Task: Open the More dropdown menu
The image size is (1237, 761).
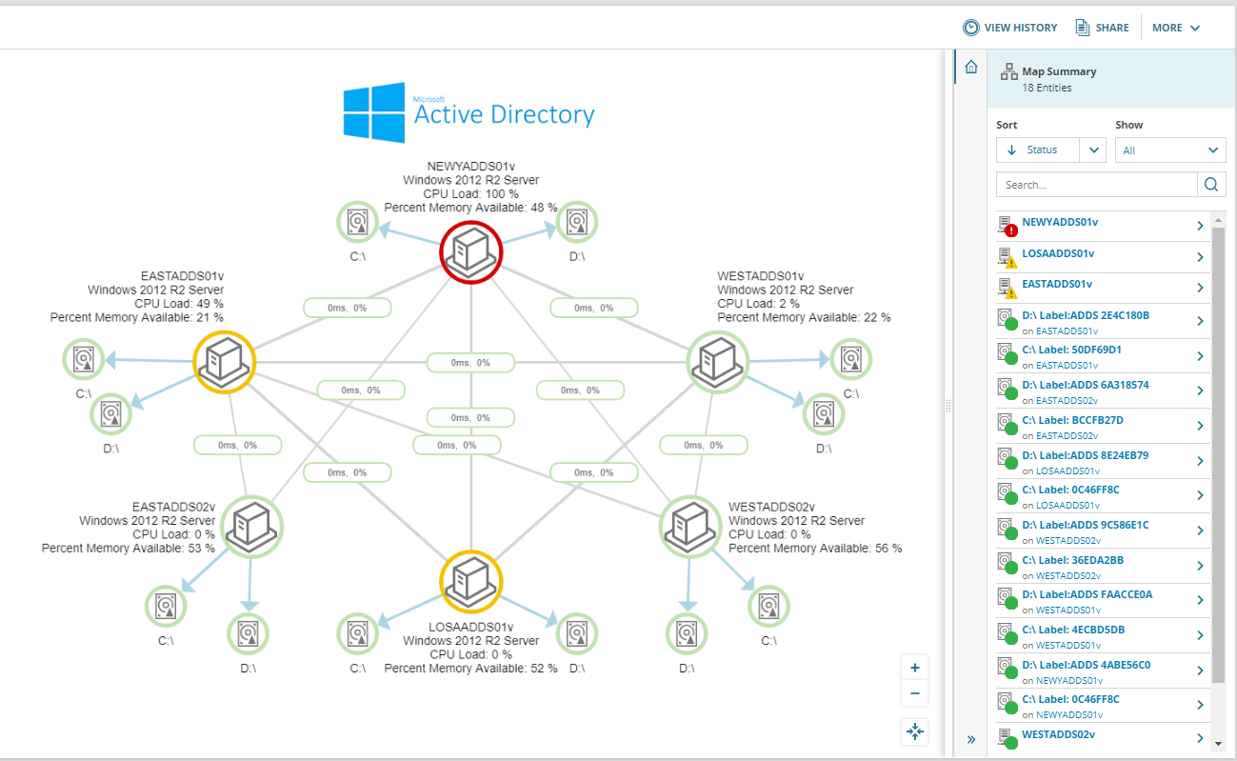Action: pyautogui.click(x=1176, y=28)
